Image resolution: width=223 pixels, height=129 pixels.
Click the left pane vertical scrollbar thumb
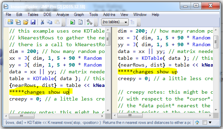point(108,39)
